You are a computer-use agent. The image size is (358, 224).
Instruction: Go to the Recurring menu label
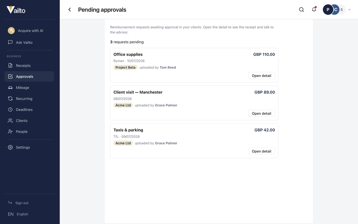pos(24,99)
